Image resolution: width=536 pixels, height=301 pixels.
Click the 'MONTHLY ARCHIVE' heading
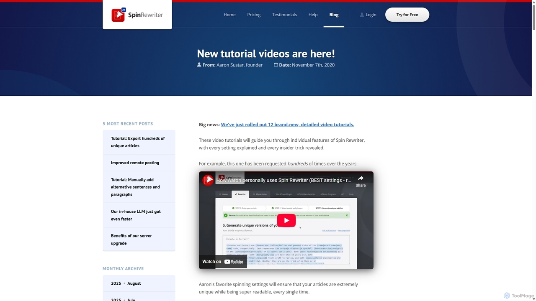123,268
